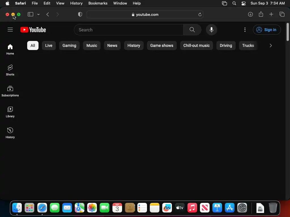
Task: Click the Sign in button
Action: (x=267, y=30)
